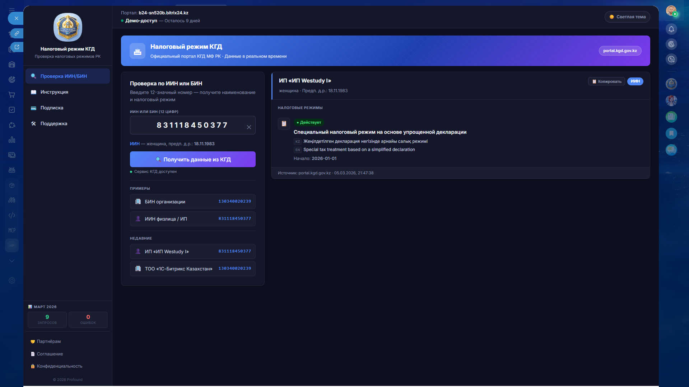Image resolution: width=689 pixels, height=387 pixels.
Task: Open the chat exchange arrows icon
Action: (x=671, y=59)
